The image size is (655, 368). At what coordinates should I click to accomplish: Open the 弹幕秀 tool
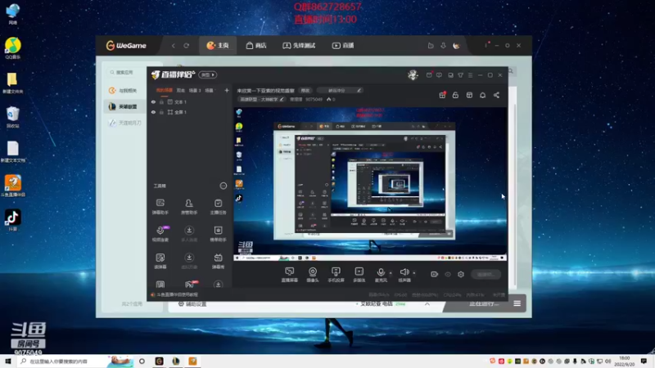click(x=218, y=261)
